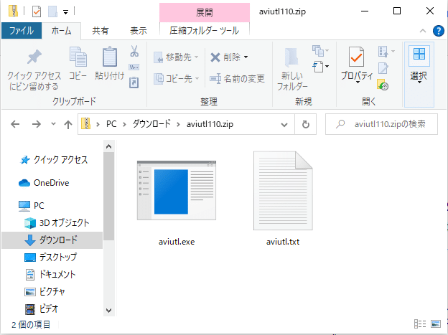The width and height of the screenshot is (448, 335).
Task: Open the New item icon menu
Action: coord(321,67)
